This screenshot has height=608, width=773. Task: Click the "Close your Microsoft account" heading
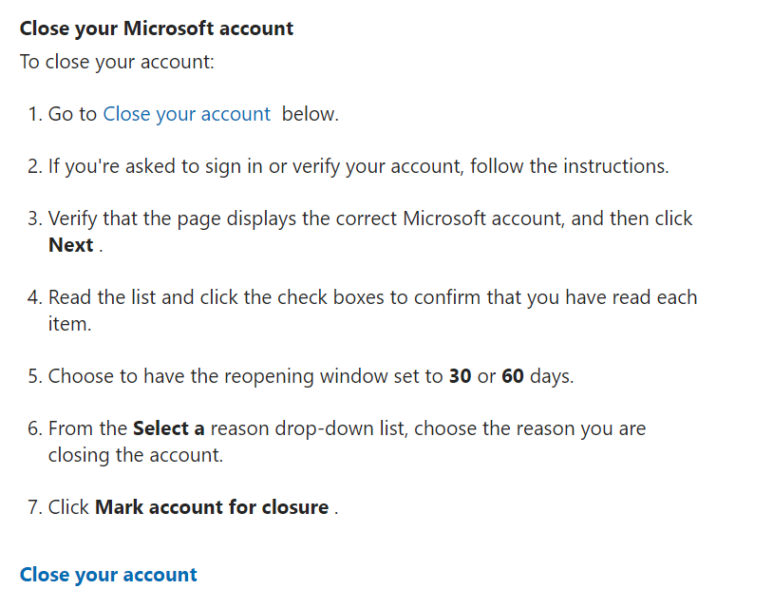(x=157, y=28)
